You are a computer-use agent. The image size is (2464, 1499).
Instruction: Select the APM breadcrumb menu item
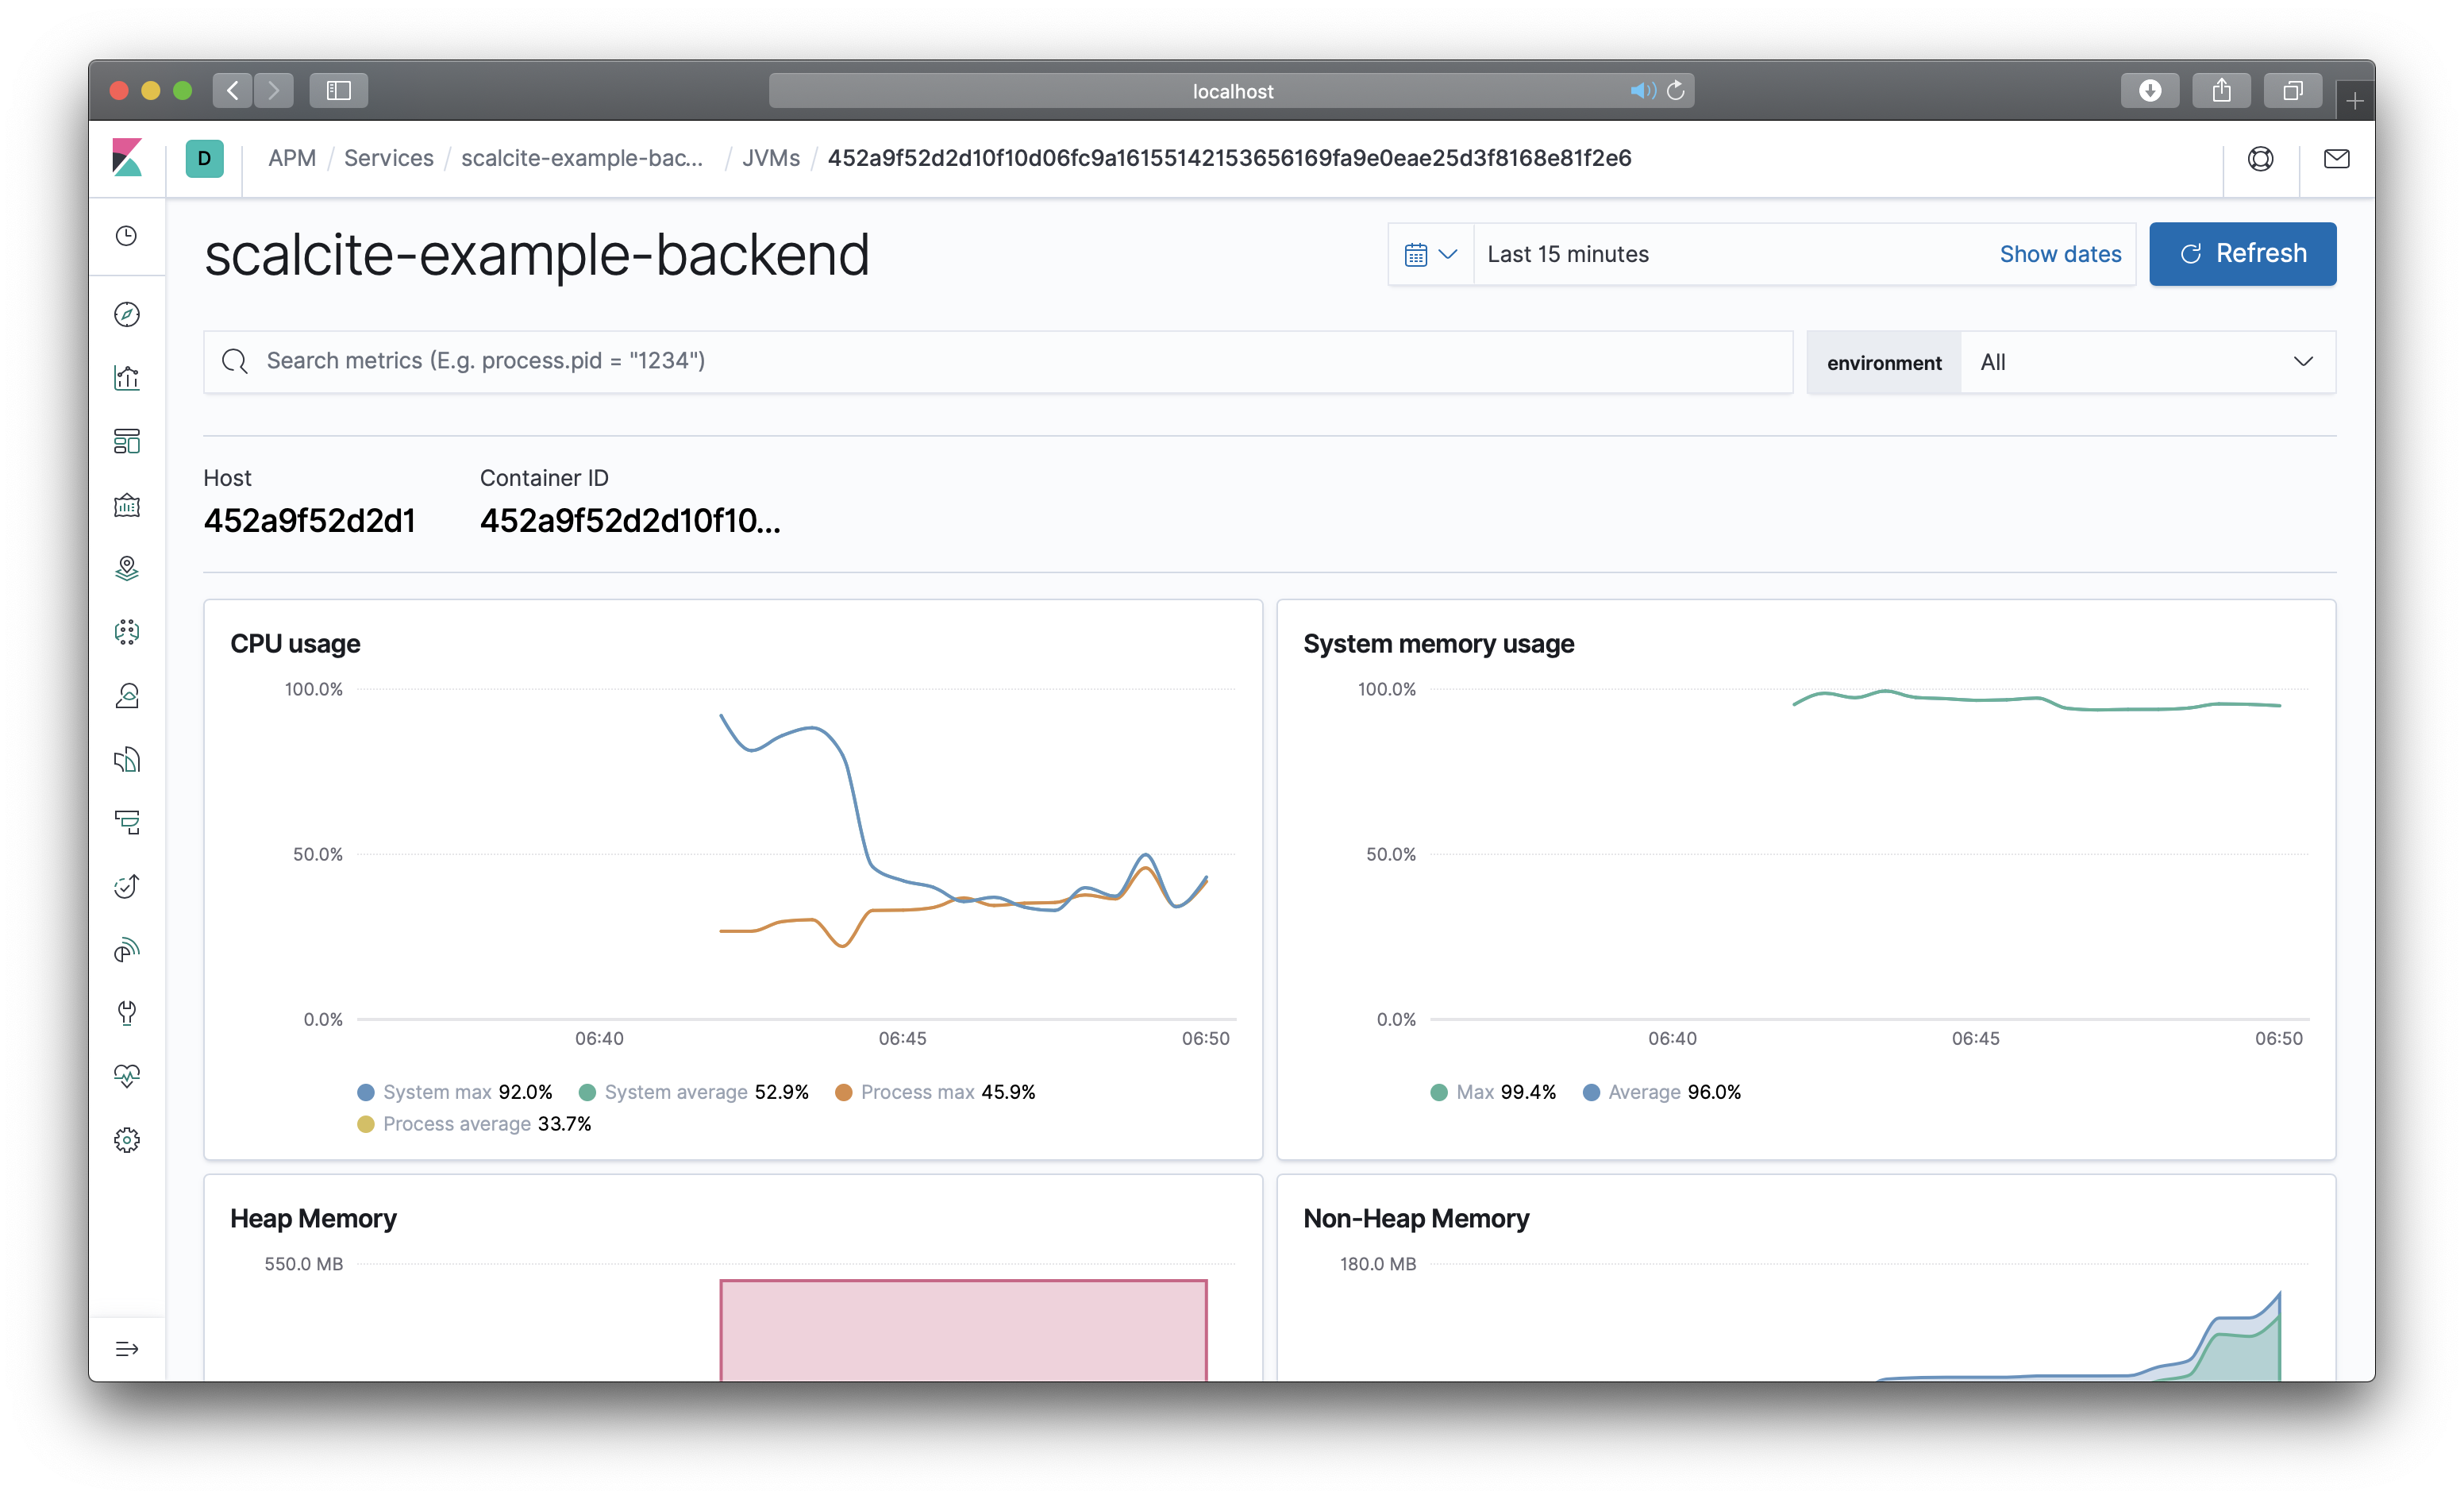(x=291, y=156)
